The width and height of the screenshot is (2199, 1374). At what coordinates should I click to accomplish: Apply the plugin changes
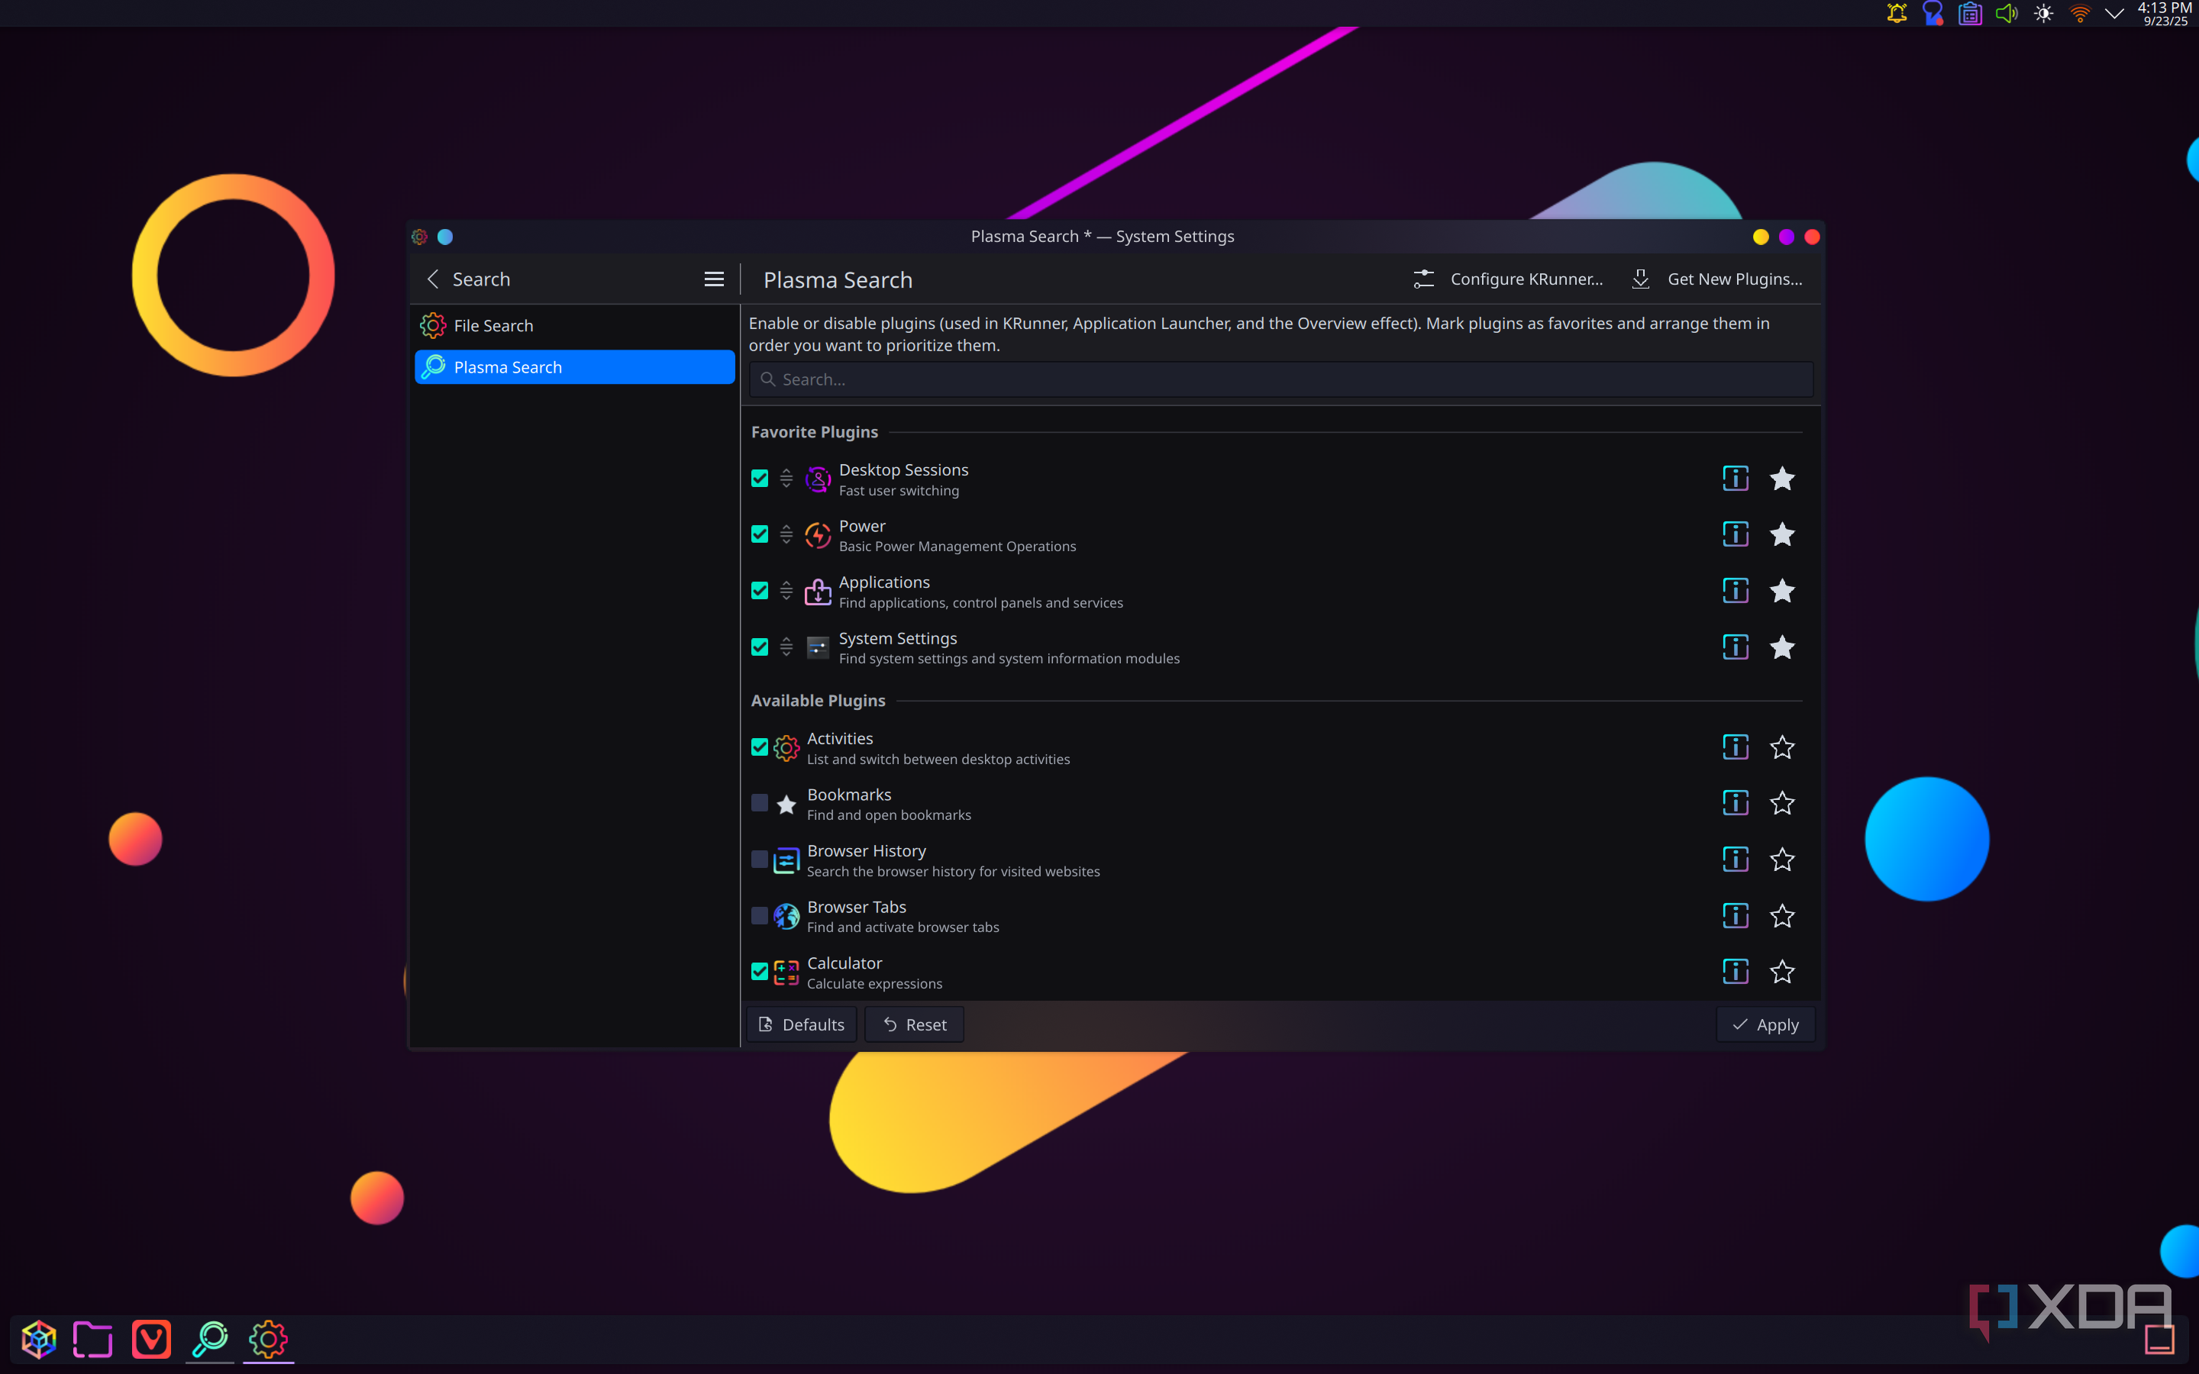coord(1765,1025)
